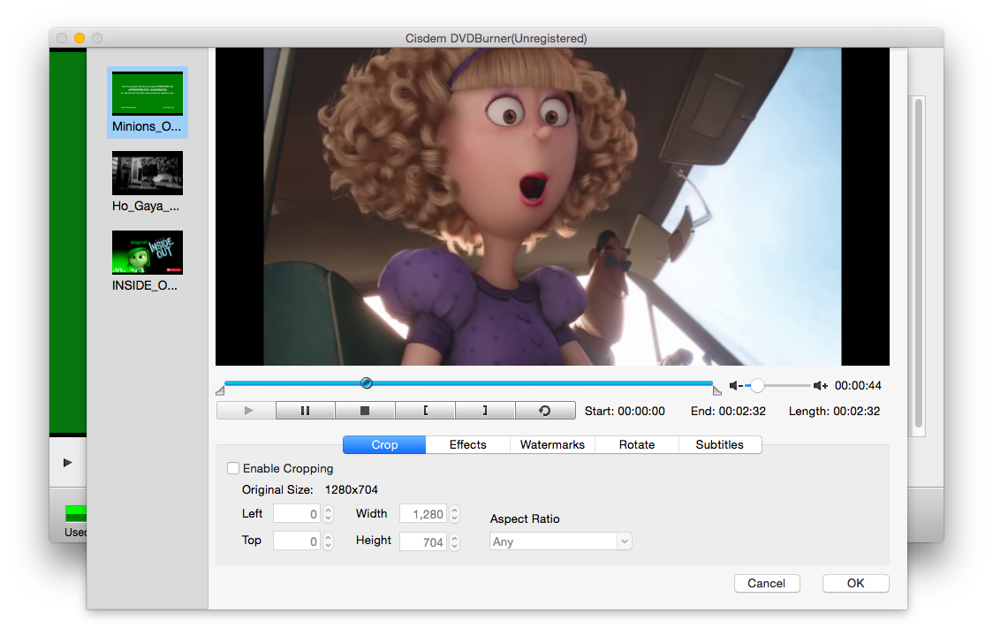Click the video preview area
This screenshot has height=628, width=993.
pos(552,207)
